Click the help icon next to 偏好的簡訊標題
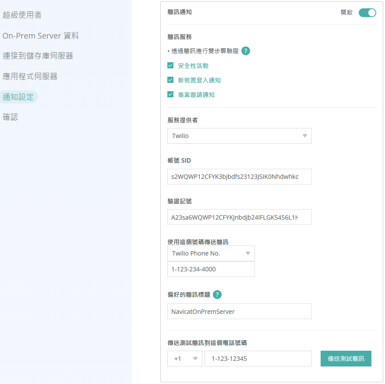 click(x=217, y=295)
